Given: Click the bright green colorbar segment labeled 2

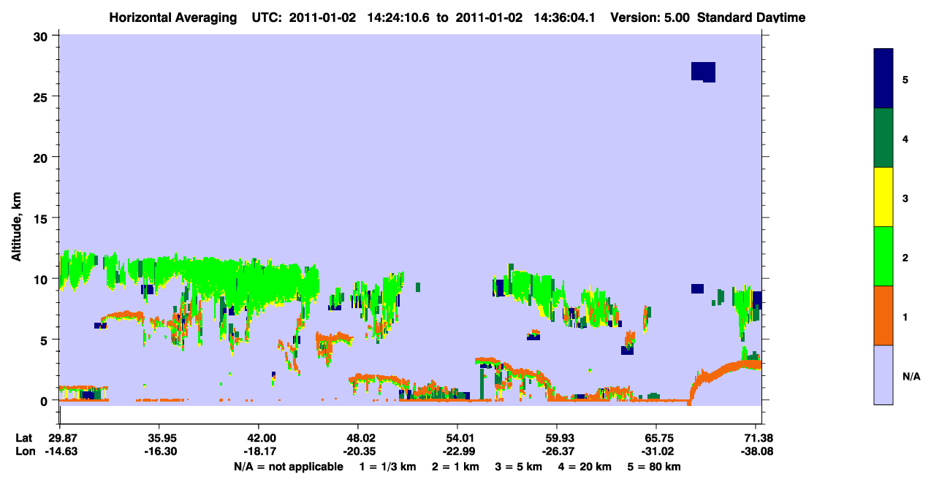Looking at the screenshot, I should tap(883, 256).
